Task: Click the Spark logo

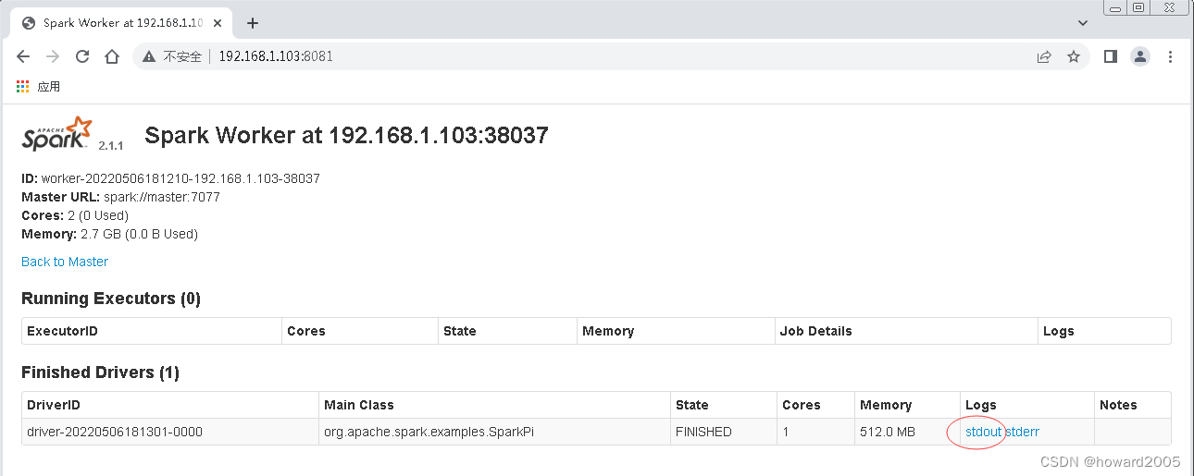Action: [59, 135]
